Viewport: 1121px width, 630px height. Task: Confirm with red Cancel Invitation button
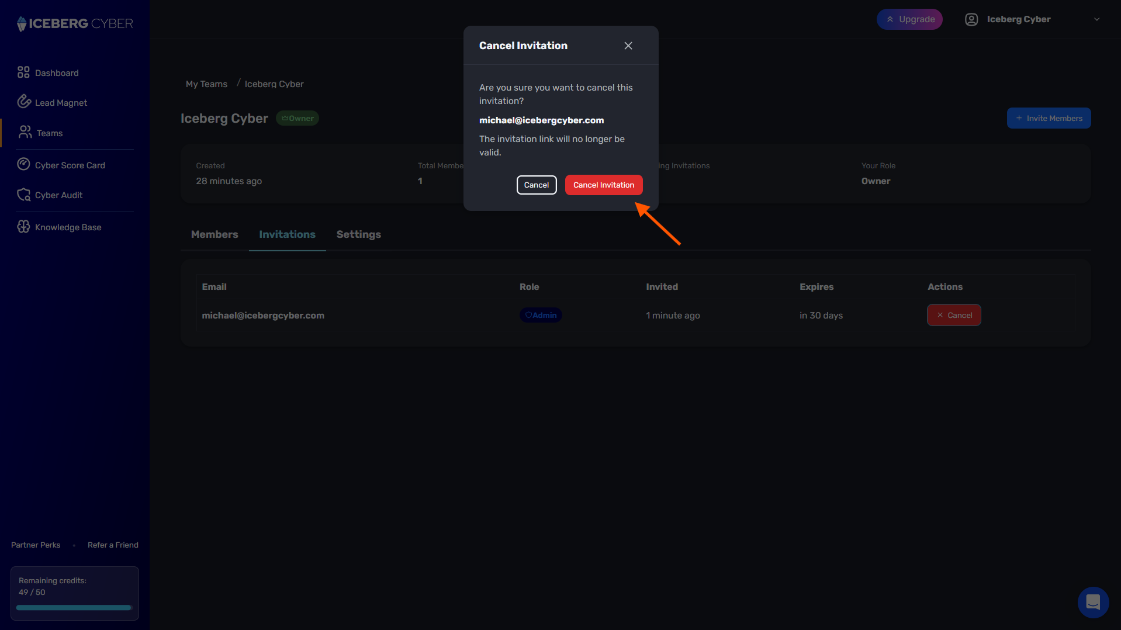(x=604, y=185)
